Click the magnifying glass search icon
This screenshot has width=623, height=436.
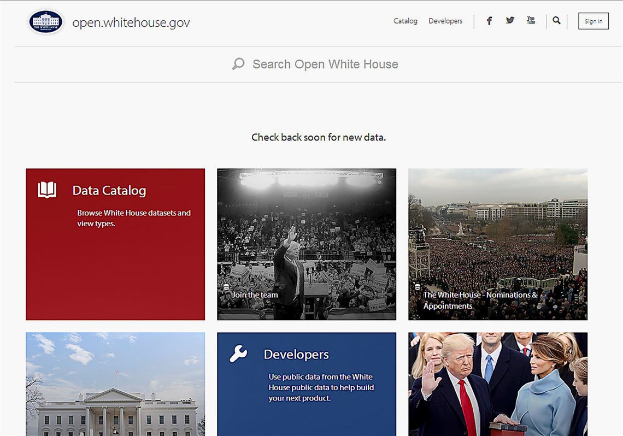(556, 20)
